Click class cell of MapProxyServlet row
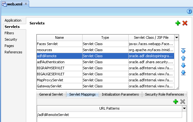 [151, 80]
